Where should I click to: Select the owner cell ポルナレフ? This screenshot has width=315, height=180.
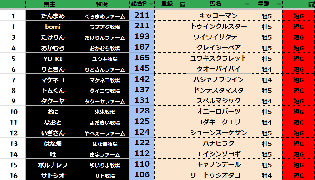[x=53, y=165]
